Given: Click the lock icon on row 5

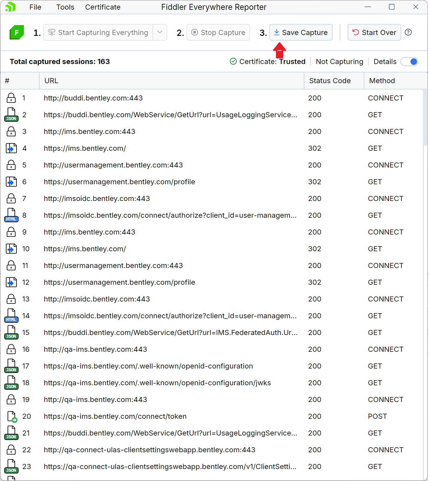Looking at the screenshot, I should [x=11, y=165].
